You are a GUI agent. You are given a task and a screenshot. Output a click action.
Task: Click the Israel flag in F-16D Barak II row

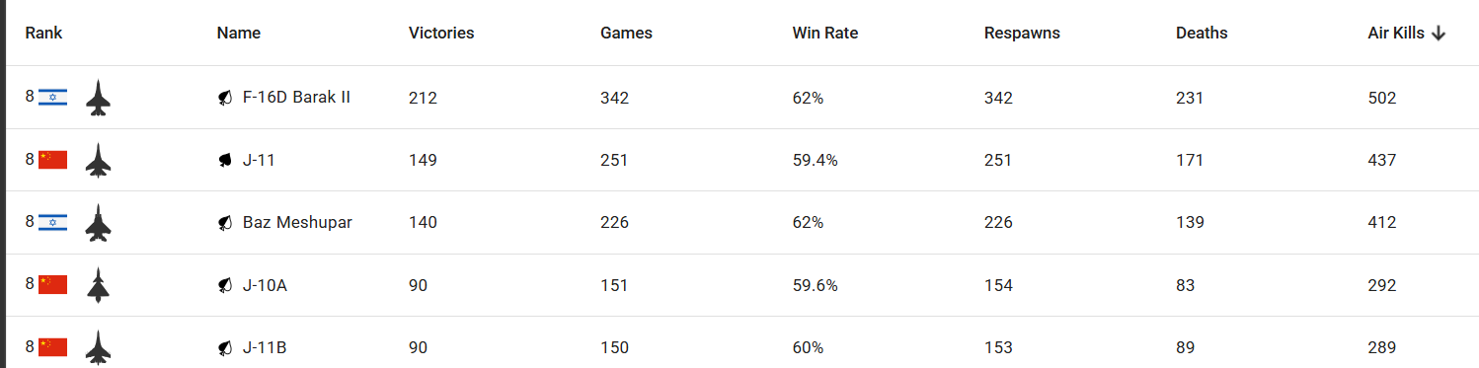point(52,97)
